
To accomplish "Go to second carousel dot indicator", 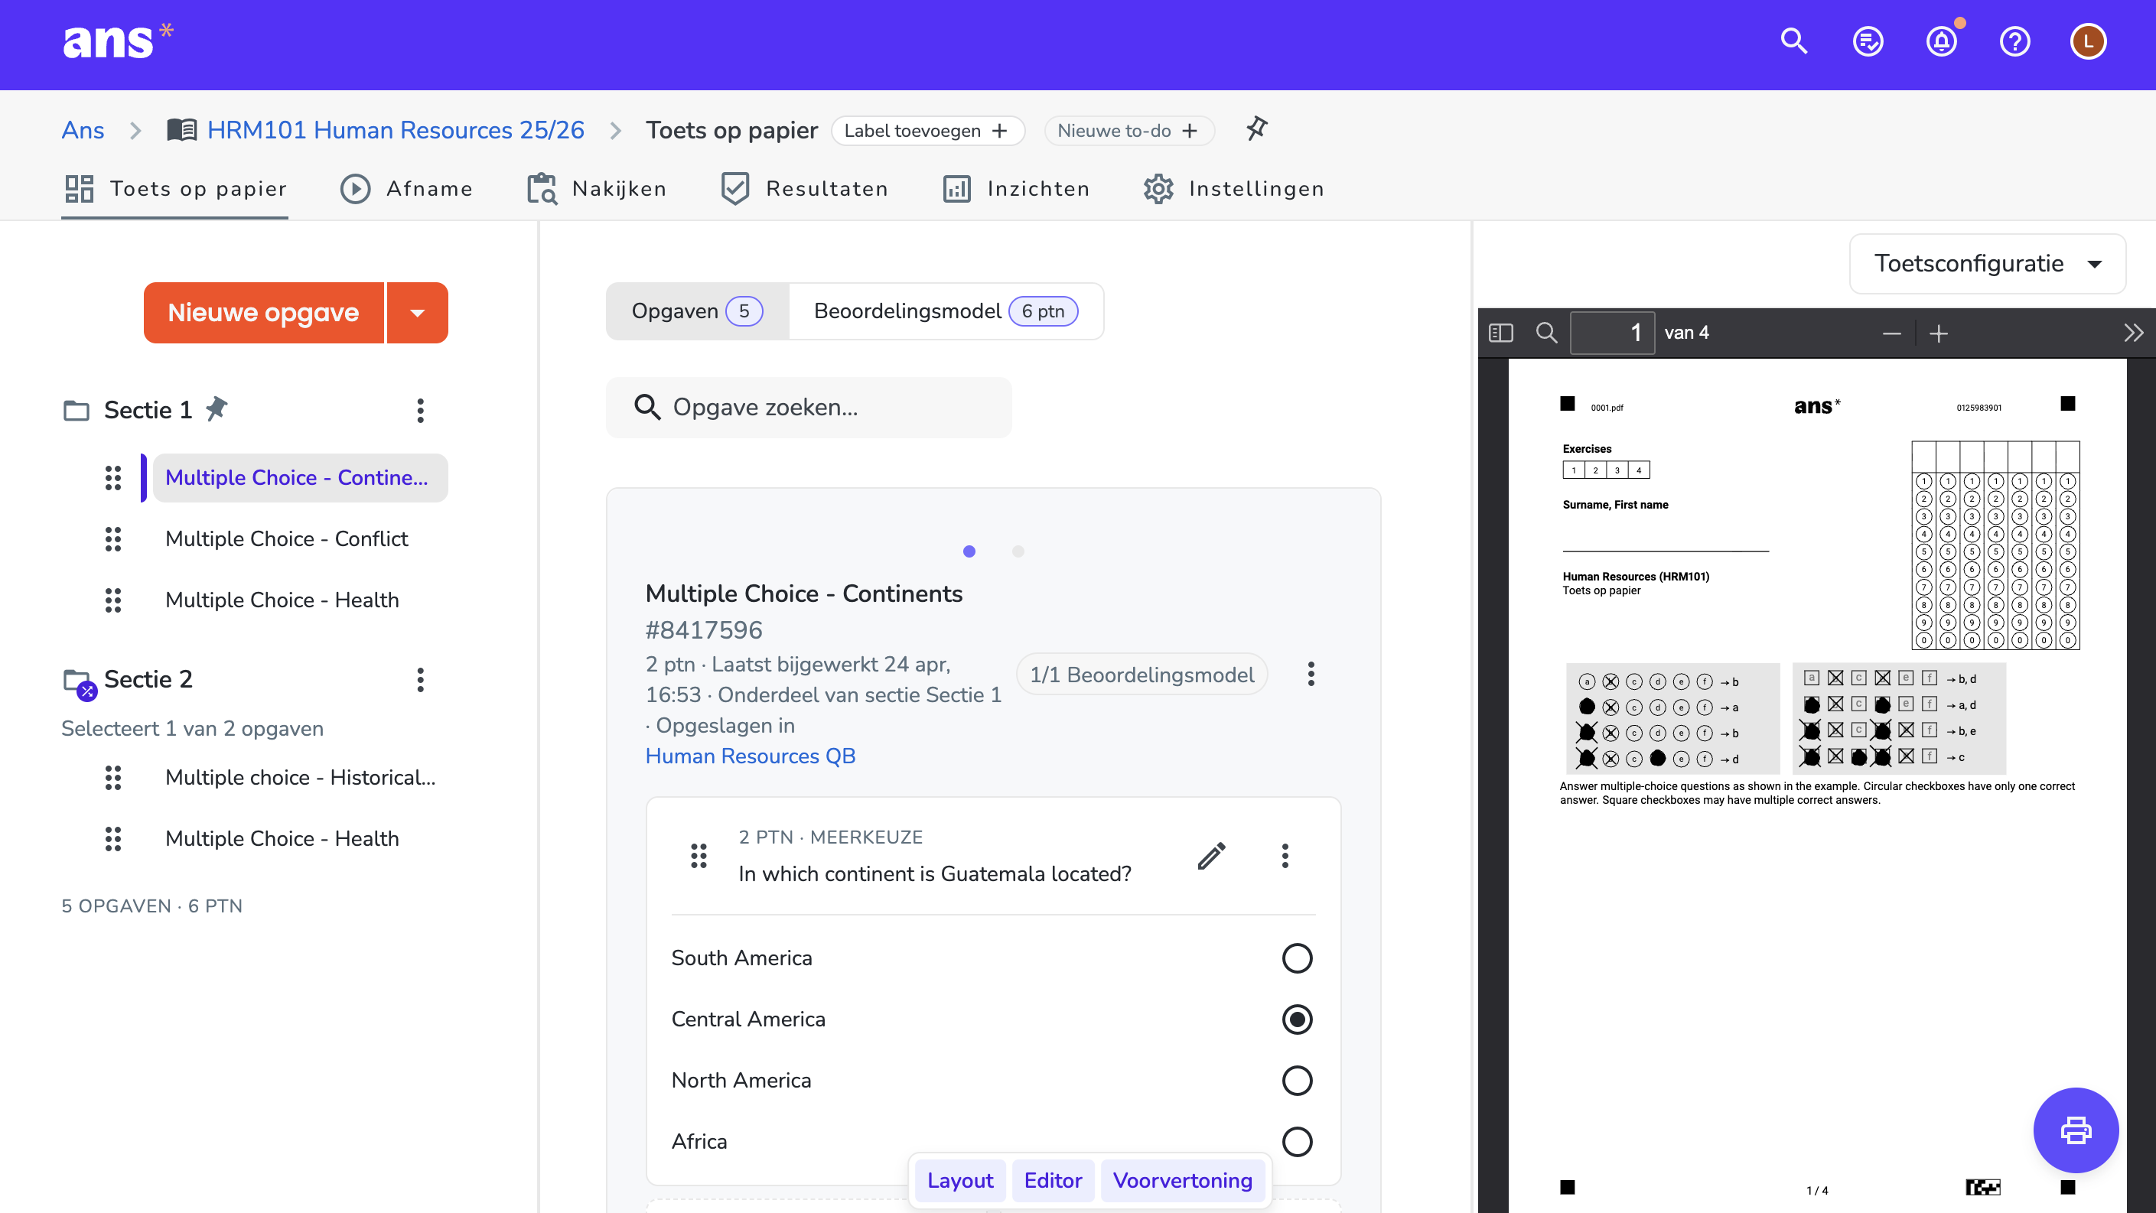I will (x=1018, y=551).
